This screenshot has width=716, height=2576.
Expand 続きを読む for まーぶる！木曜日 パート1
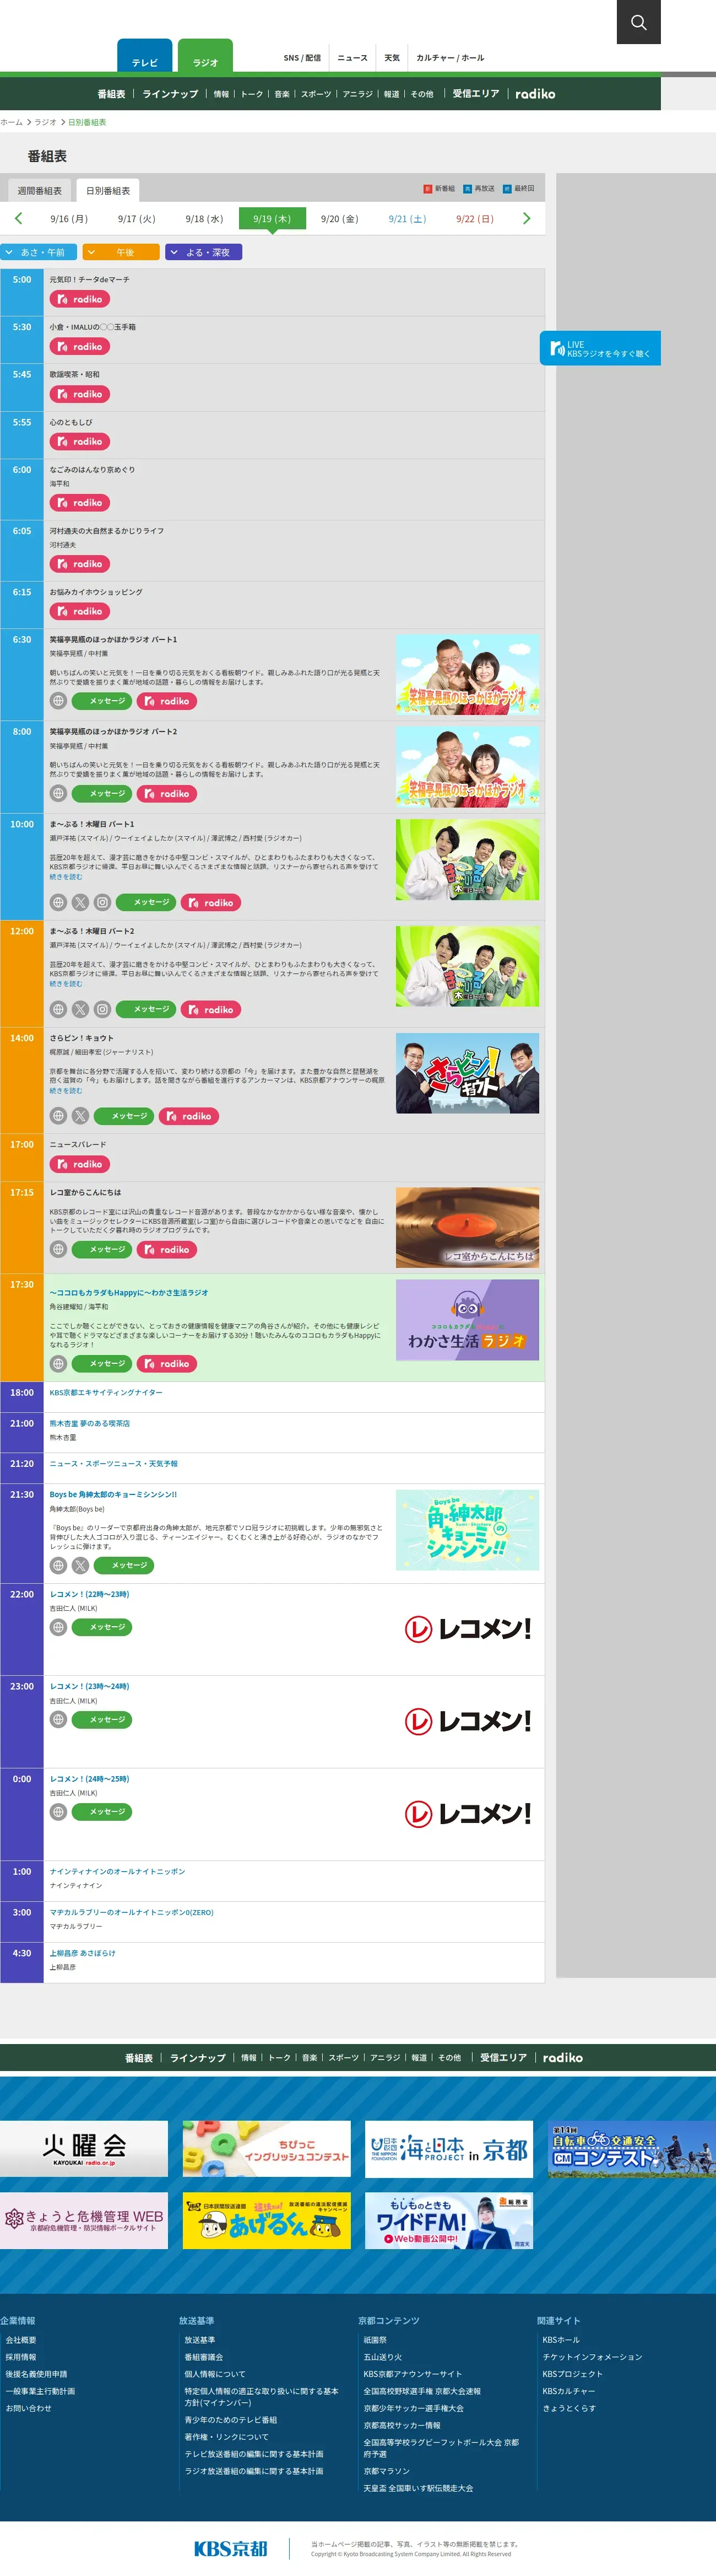coord(66,877)
